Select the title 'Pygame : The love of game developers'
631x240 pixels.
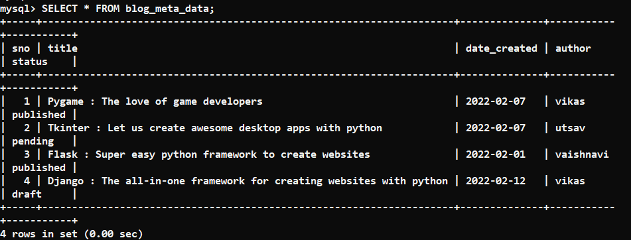coord(155,101)
